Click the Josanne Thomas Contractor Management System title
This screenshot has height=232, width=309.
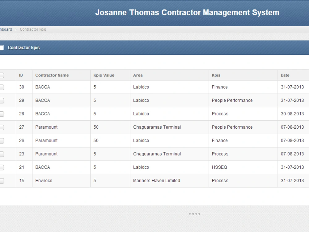(187, 12)
